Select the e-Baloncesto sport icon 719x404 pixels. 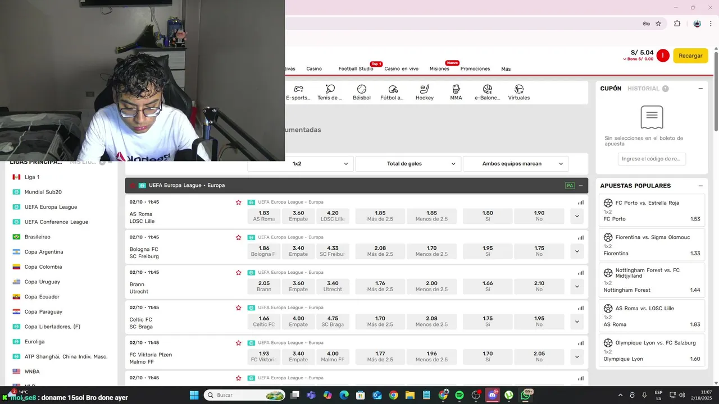[487, 92]
